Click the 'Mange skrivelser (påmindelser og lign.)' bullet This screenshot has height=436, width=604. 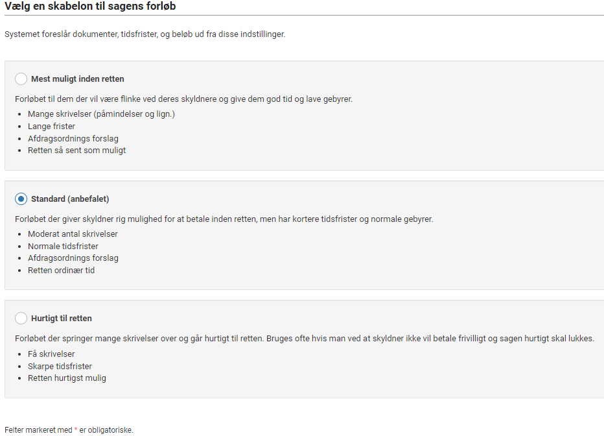[101, 114]
